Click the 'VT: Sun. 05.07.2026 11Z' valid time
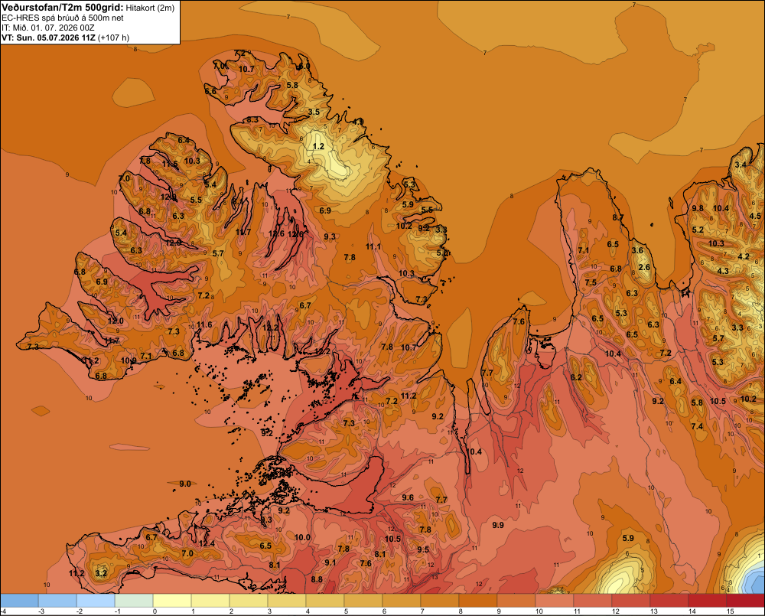This screenshot has width=765, height=616. 49,37
